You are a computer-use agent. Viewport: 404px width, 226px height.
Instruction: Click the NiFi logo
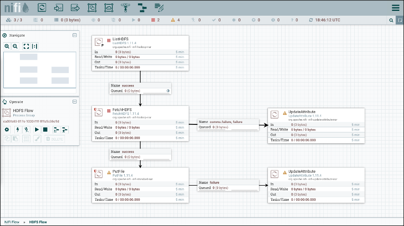point(17,8)
